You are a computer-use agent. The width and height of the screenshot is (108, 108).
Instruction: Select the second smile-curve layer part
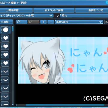coord(5,80)
